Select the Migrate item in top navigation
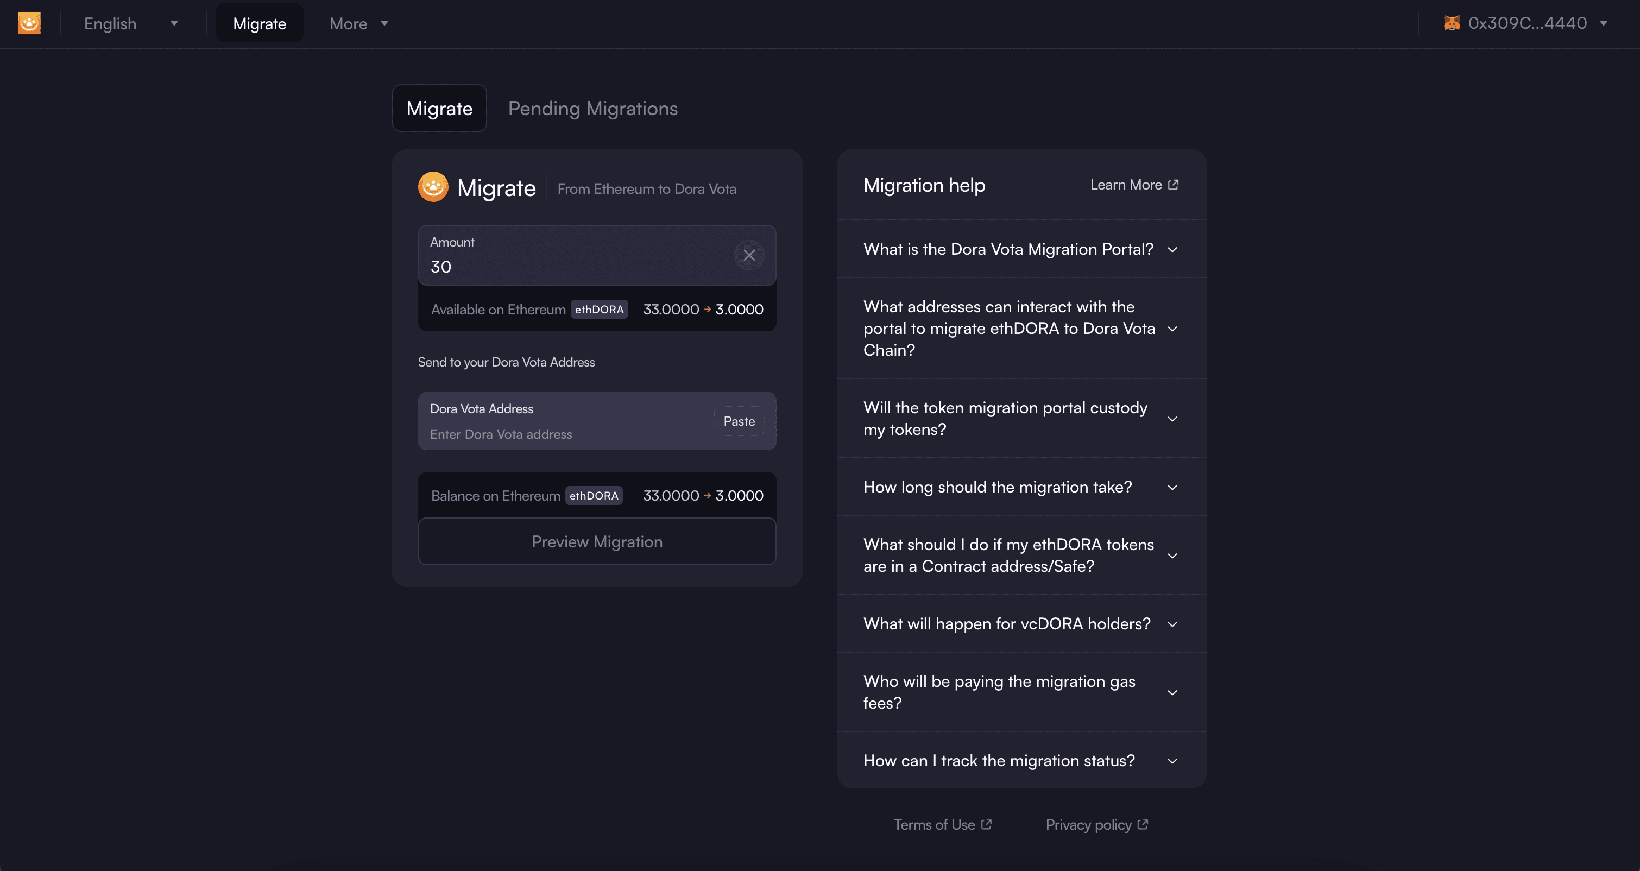The width and height of the screenshot is (1640, 871). (x=260, y=23)
